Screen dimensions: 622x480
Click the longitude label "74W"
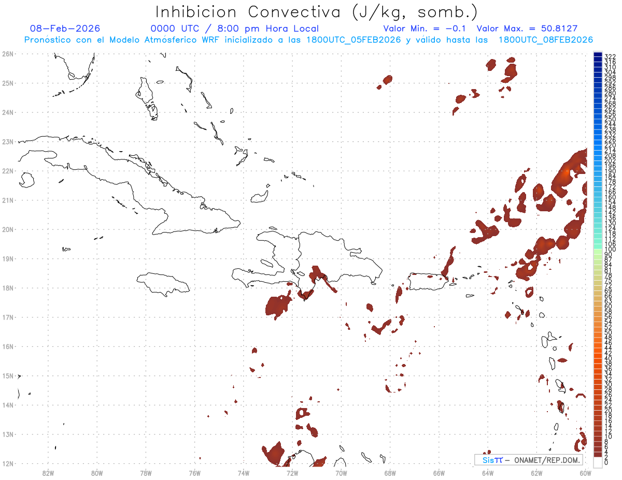tap(244, 472)
